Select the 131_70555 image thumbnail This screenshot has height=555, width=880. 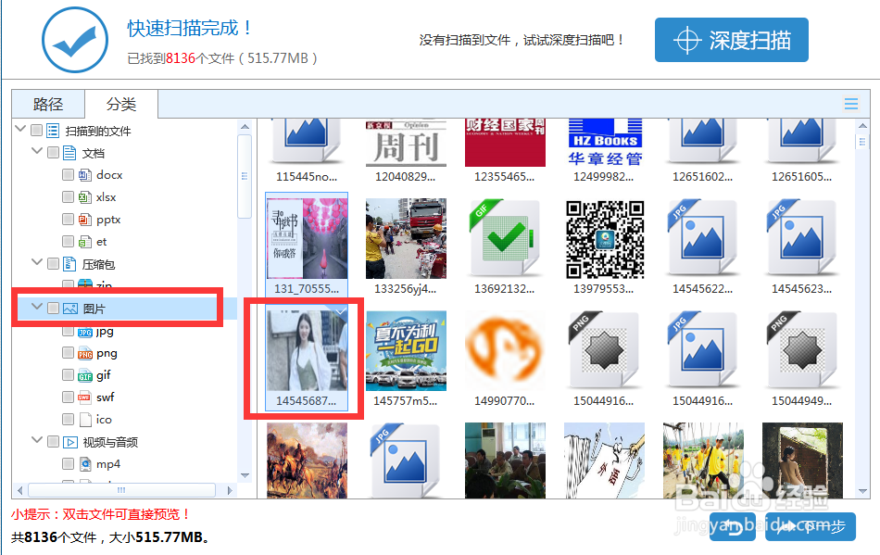307,238
